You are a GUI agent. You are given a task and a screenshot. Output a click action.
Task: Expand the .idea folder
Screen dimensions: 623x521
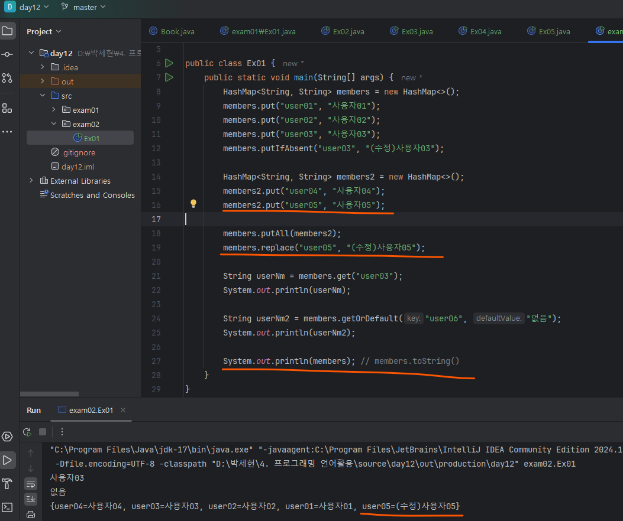43,67
